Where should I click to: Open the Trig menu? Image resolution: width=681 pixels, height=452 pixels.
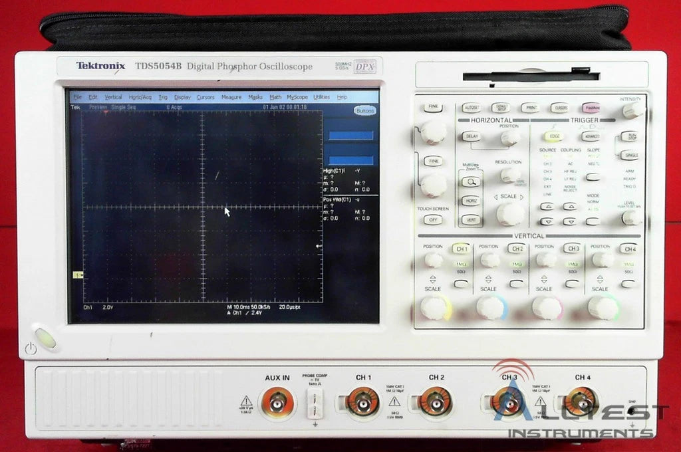[x=163, y=97]
